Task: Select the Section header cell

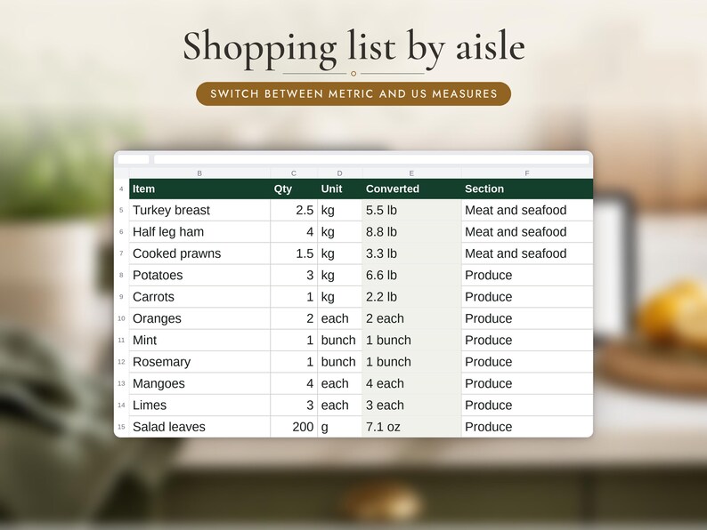Action: pos(527,189)
